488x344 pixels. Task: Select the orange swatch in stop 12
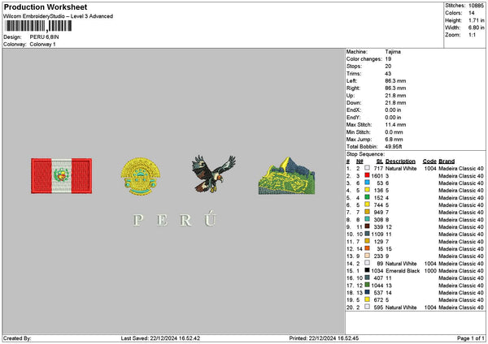[368, 248]
